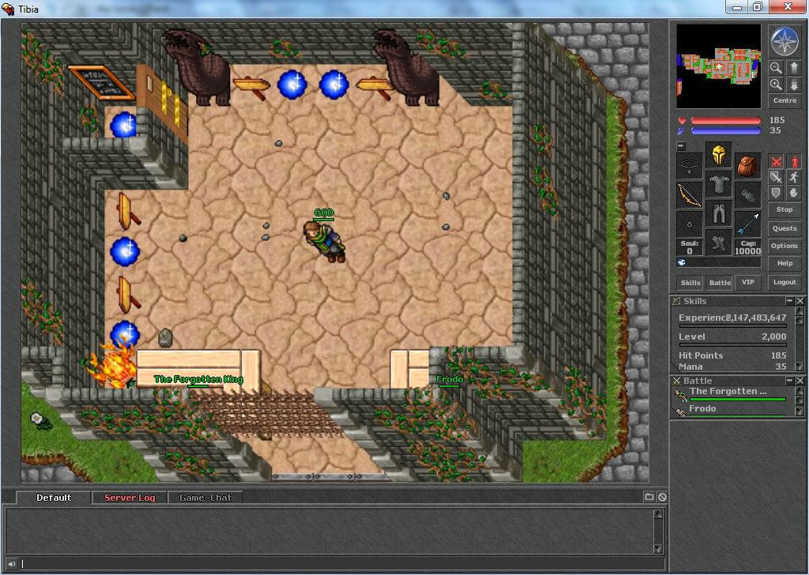
Task: Click the Help button
Action: [785, 263]
